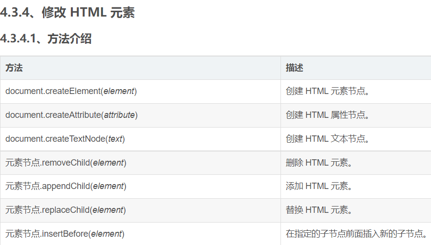
Task: Click the description "创建 HTML 元素节点。"
Action: pos(327,91)
